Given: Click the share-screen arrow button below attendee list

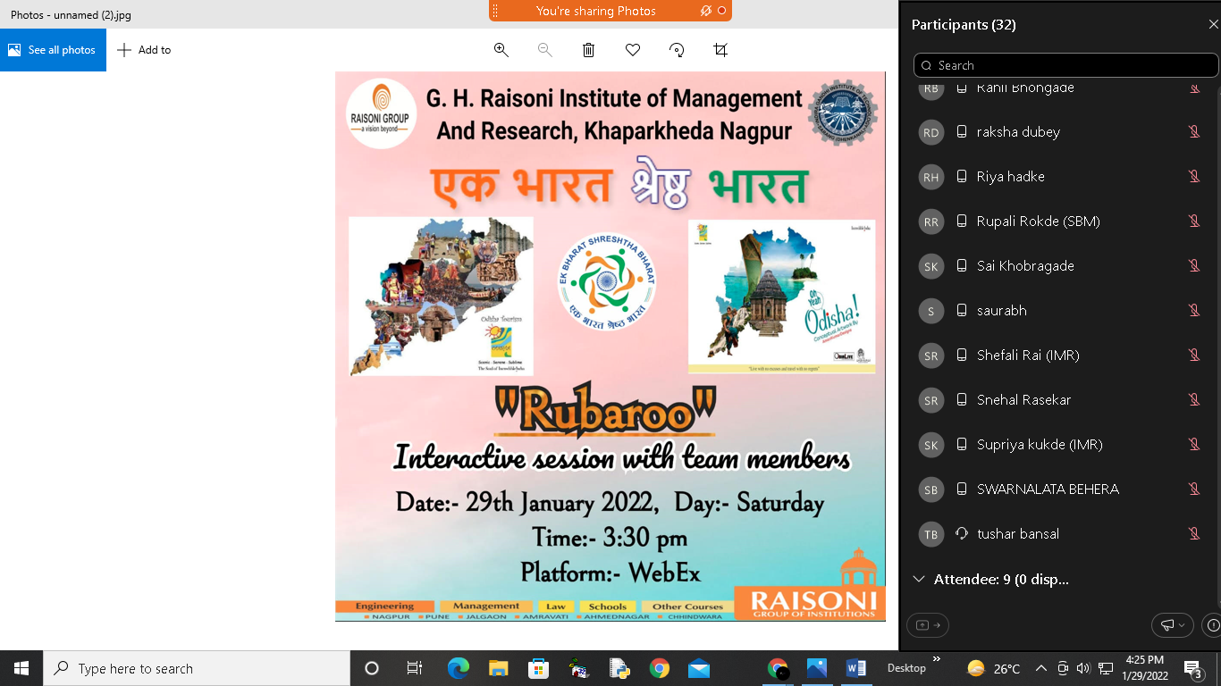Looking at the screenshot, I should click(x=928, y=625).
